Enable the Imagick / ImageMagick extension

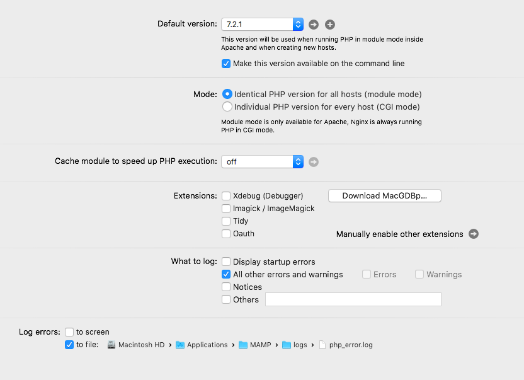(226, 209)
